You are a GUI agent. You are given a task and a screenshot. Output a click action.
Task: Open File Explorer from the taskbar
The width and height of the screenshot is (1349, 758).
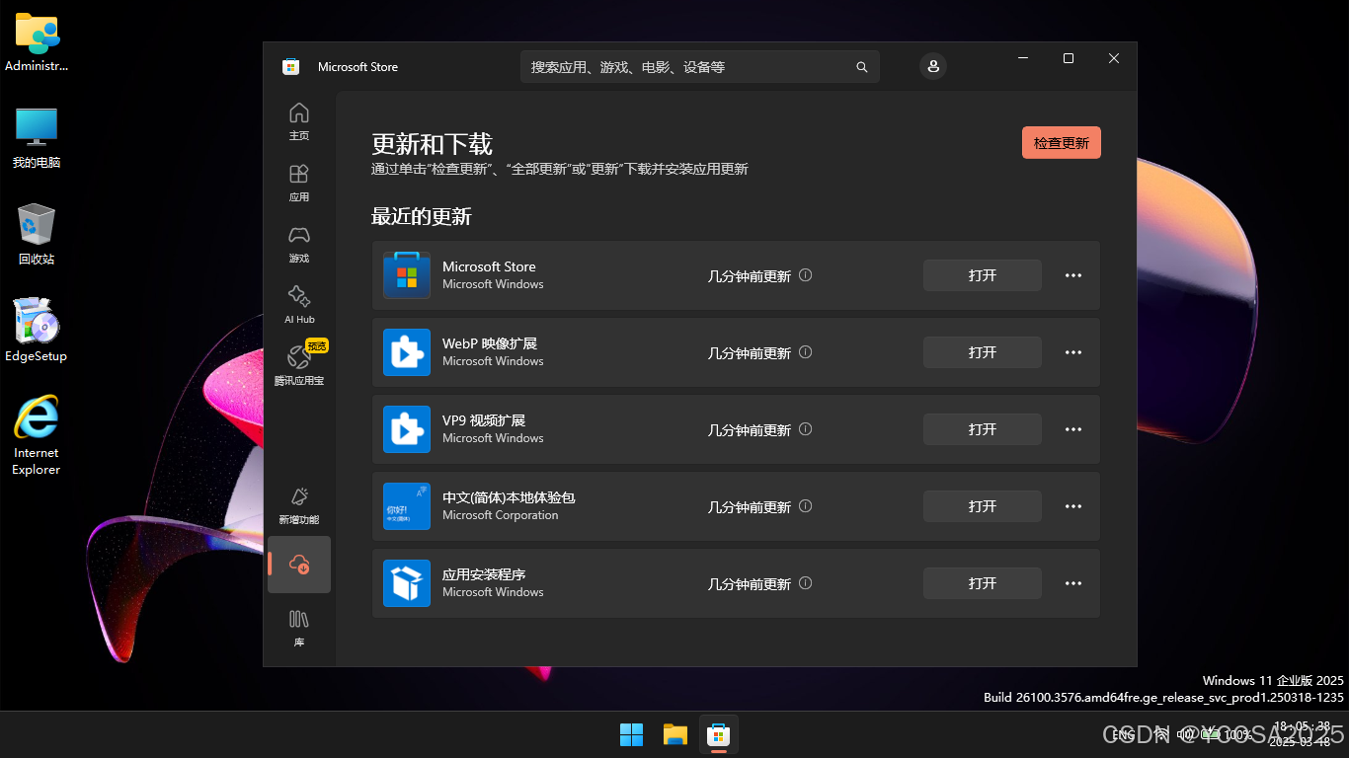point(674,734)
